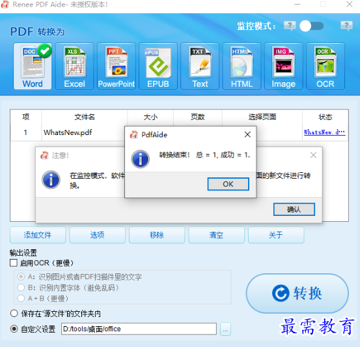Screen dimensions: 360x347
Task: Toggle the 监控模式 switch
Action: tap(312, 26)
